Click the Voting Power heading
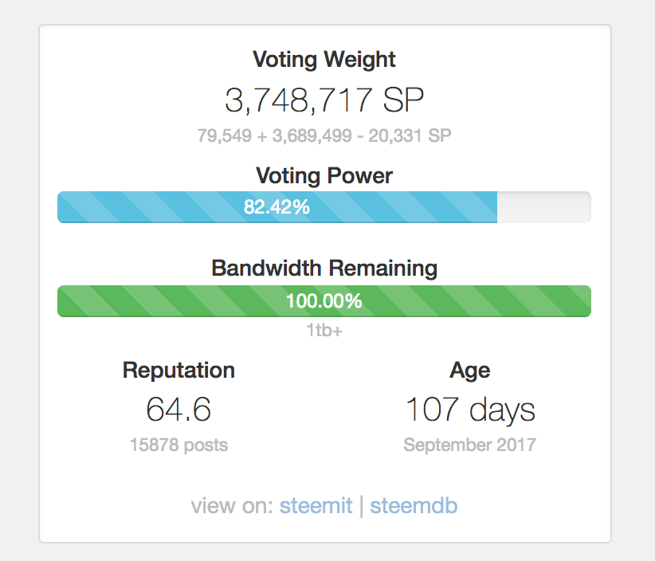 coord(324,175)
